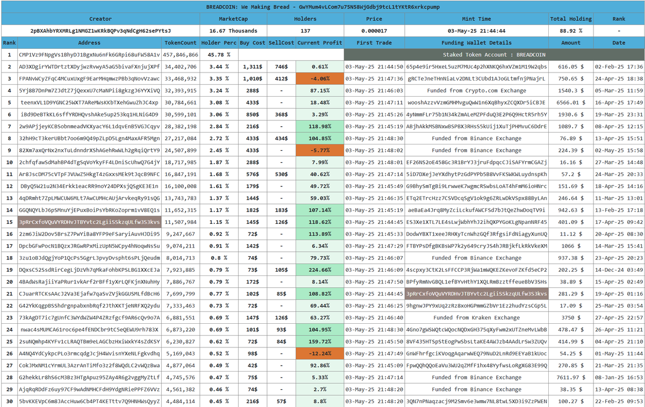Click the address starting with teenxVL1
Image resolution: width=645 pixels, height=407 pixels.
89,103
